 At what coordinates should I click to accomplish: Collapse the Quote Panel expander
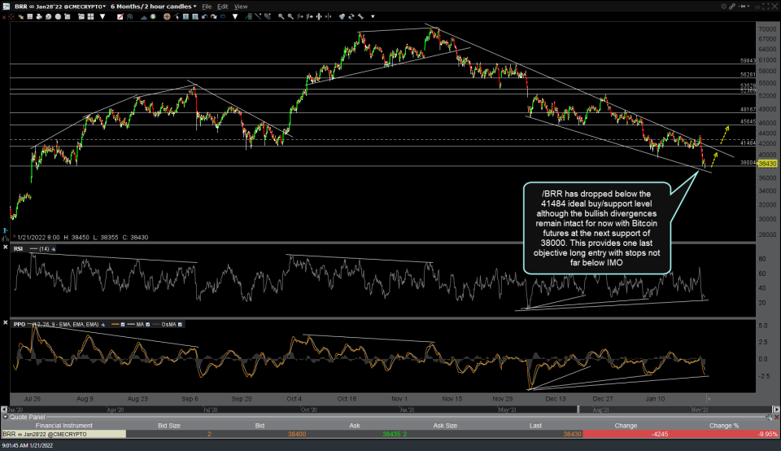5,415
